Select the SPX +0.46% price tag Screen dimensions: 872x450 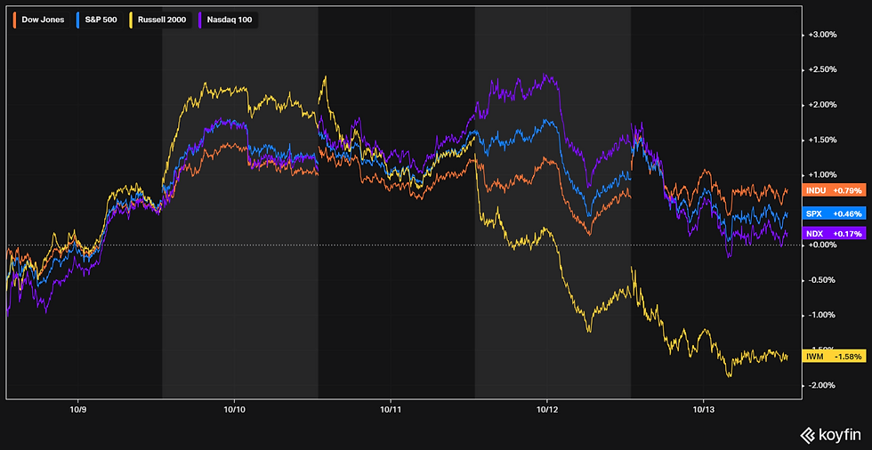click(x=835, y=213)
